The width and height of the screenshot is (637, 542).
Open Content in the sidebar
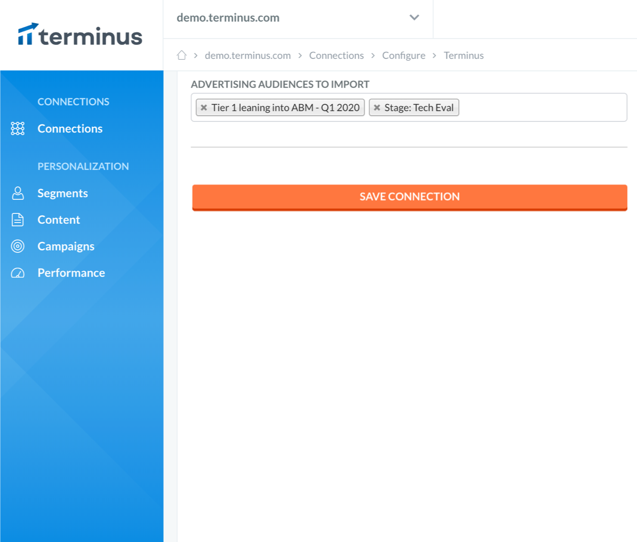pyautogui.click(x=59, y=220)
